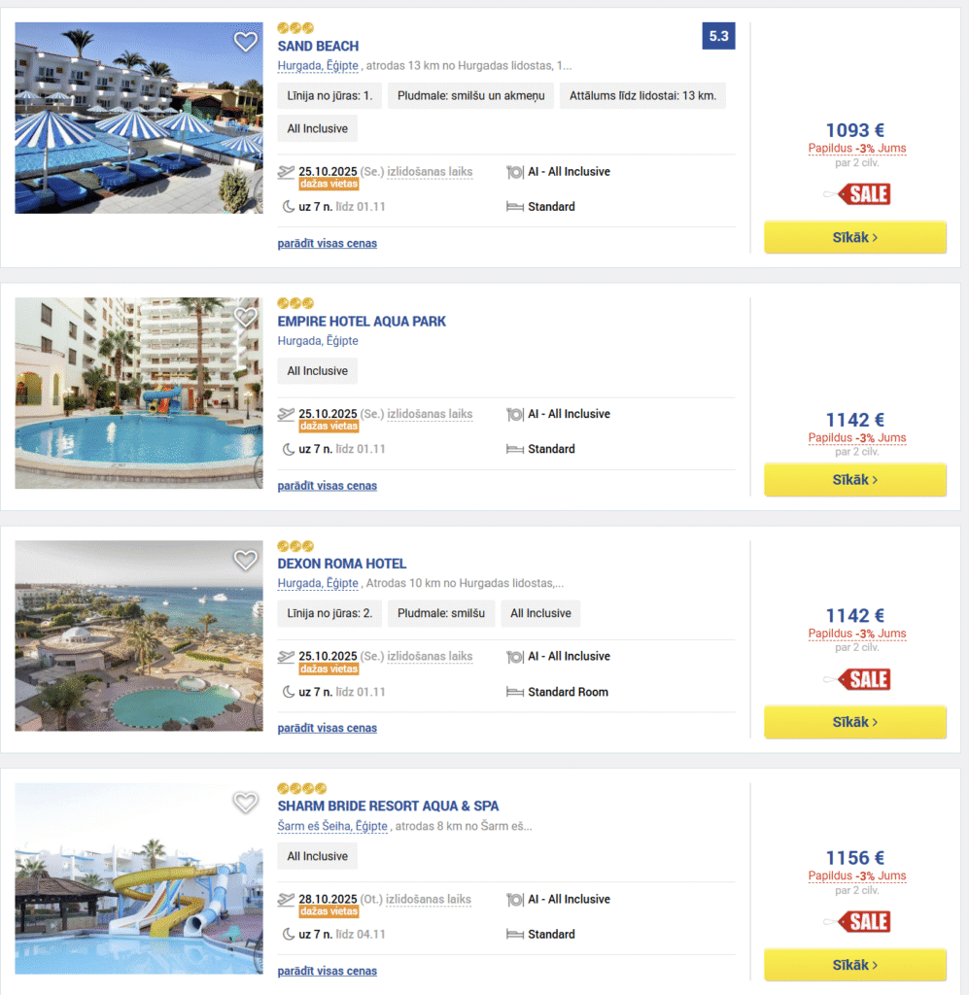Favorite the Sand Beach hotel heart icon

[246, 42]
